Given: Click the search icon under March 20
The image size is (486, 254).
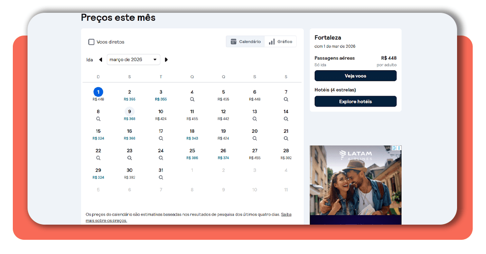Looking at the screenshot, I should [x=254, y=138].
